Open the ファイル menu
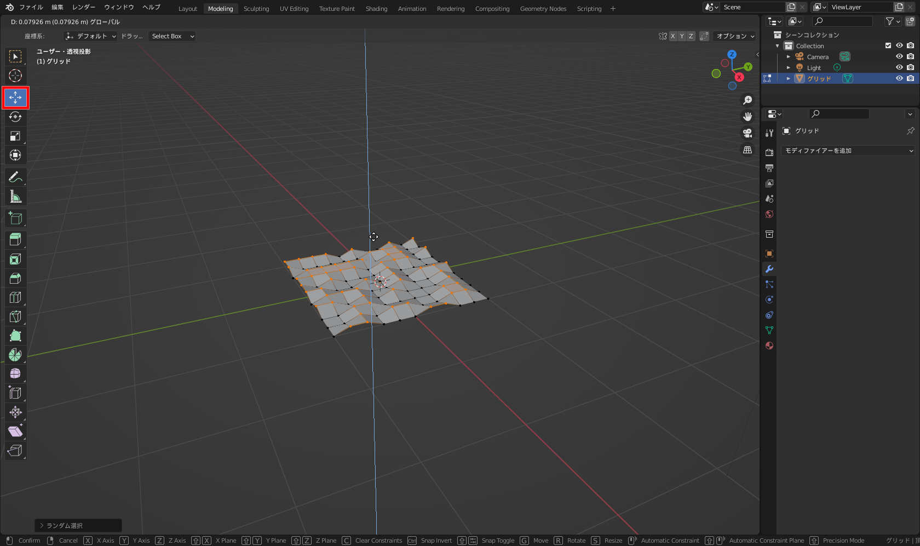920x546 pixels. pos(31,7)
